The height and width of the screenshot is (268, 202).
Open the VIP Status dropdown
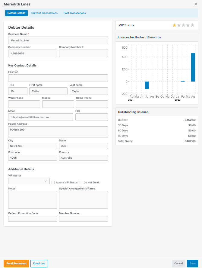coord(29,181)
